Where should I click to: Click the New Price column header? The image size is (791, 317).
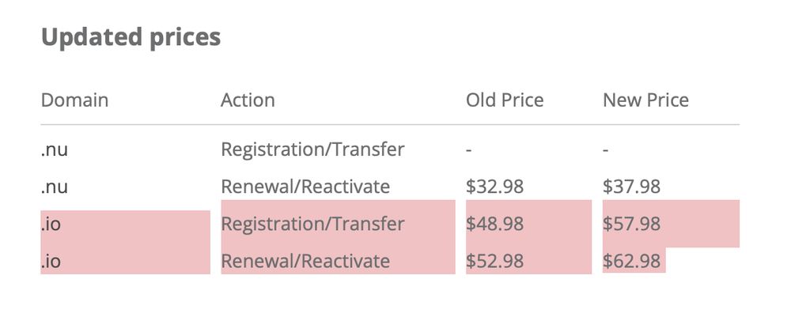(x=645, y=100)
